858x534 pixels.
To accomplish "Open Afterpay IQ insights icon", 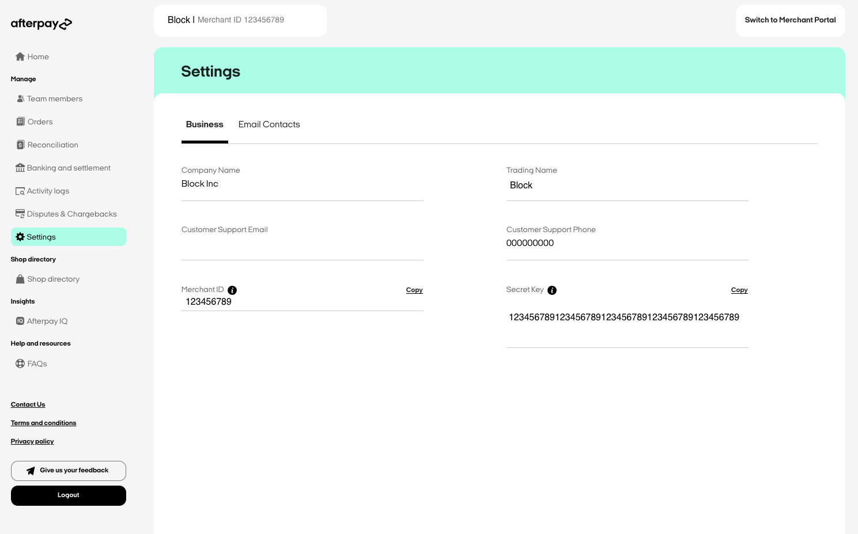I will tap(20, 321).
